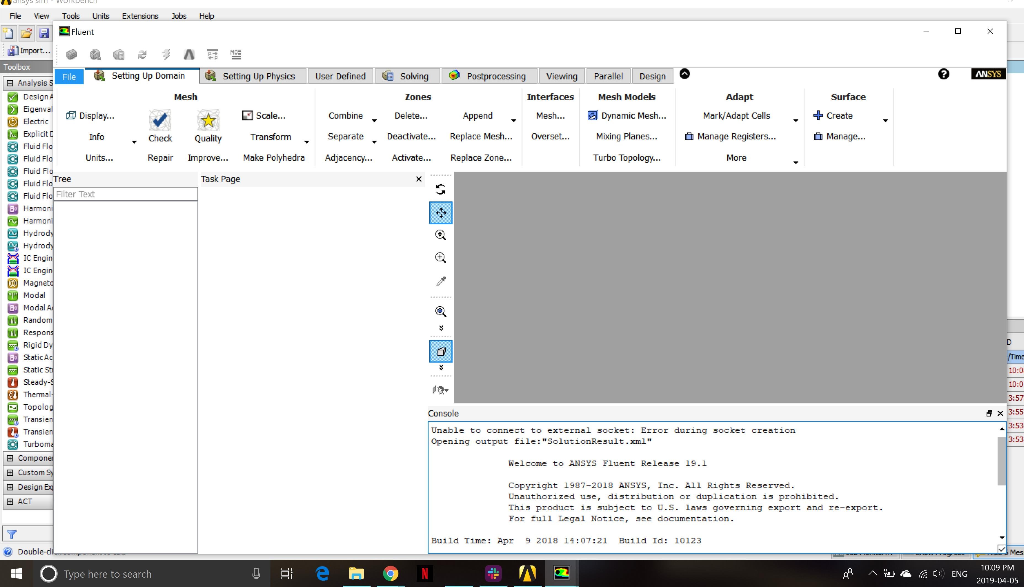Open the Create surface dropdown arrow
Image resolution: width=1024 pixels, height=587 pixels.
[885, 120]
